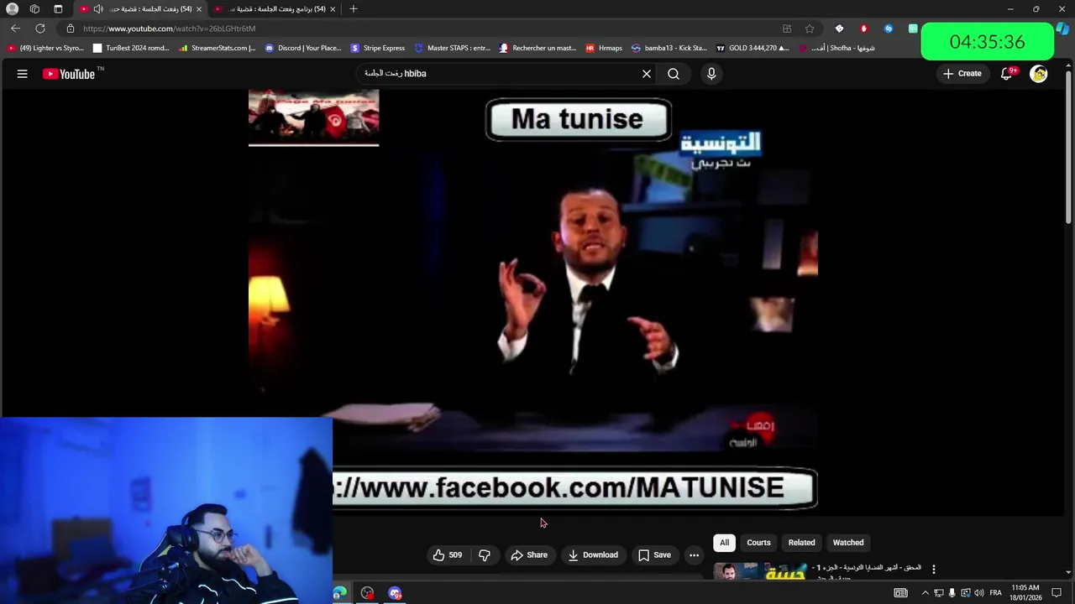Reload the current page
The width and height of the screenshot is (1075, 604).
pos(39,29)
